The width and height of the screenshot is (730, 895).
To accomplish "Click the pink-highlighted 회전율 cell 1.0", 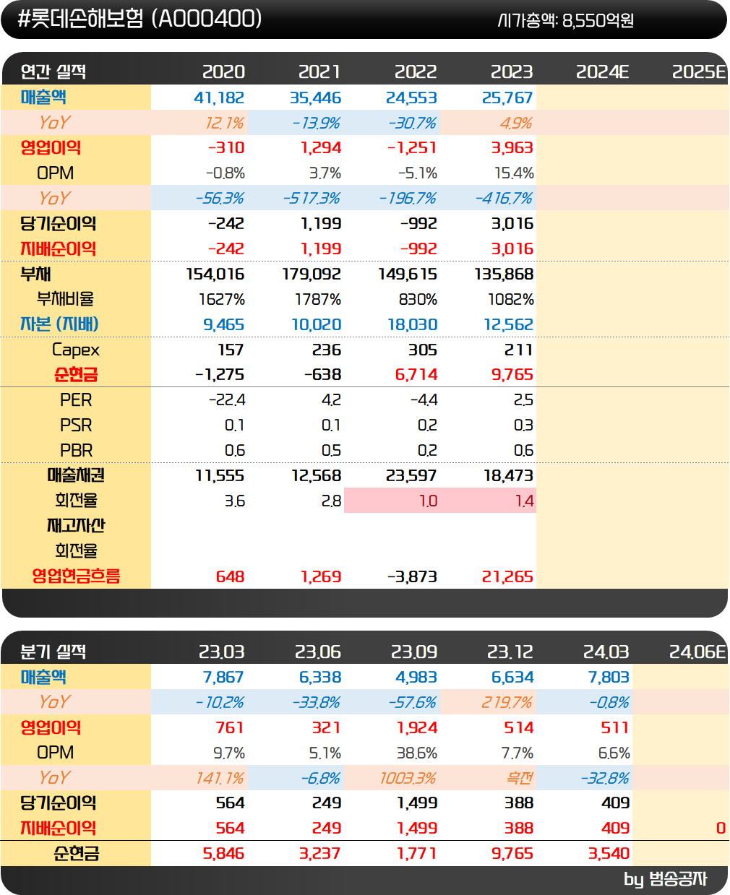I will point(392,501).
